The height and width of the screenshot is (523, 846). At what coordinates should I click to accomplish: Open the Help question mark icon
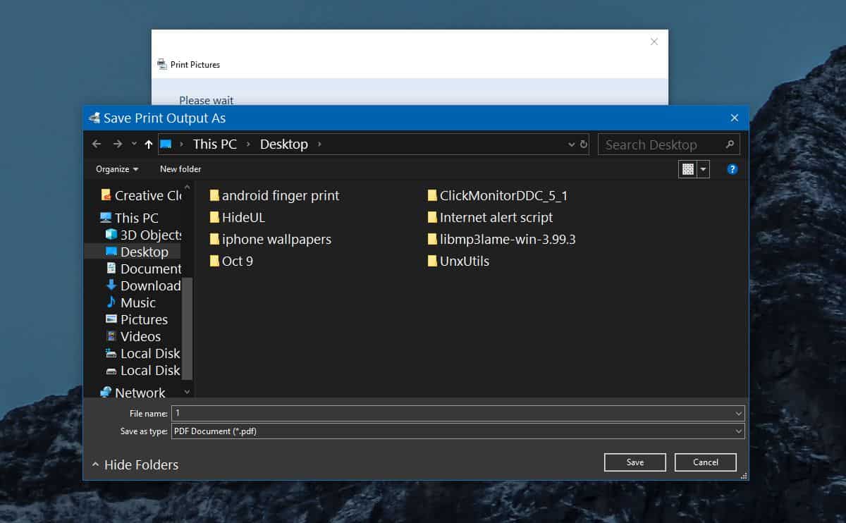(732, 169)
